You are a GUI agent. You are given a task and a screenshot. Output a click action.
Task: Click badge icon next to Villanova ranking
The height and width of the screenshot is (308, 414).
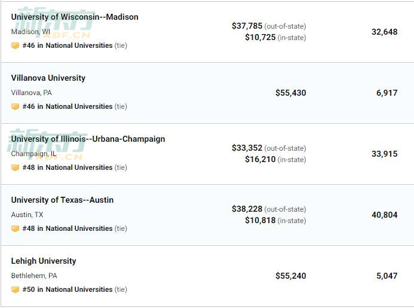point(15,106)
